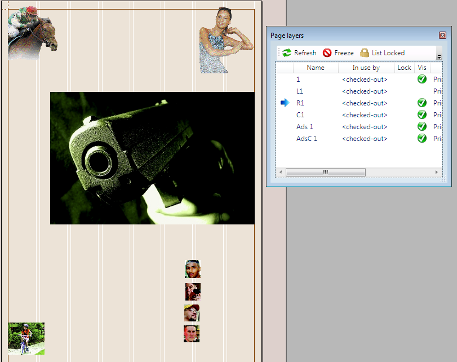Select the C1 layer row
The image size is (457, 362).
pos(359,114)
